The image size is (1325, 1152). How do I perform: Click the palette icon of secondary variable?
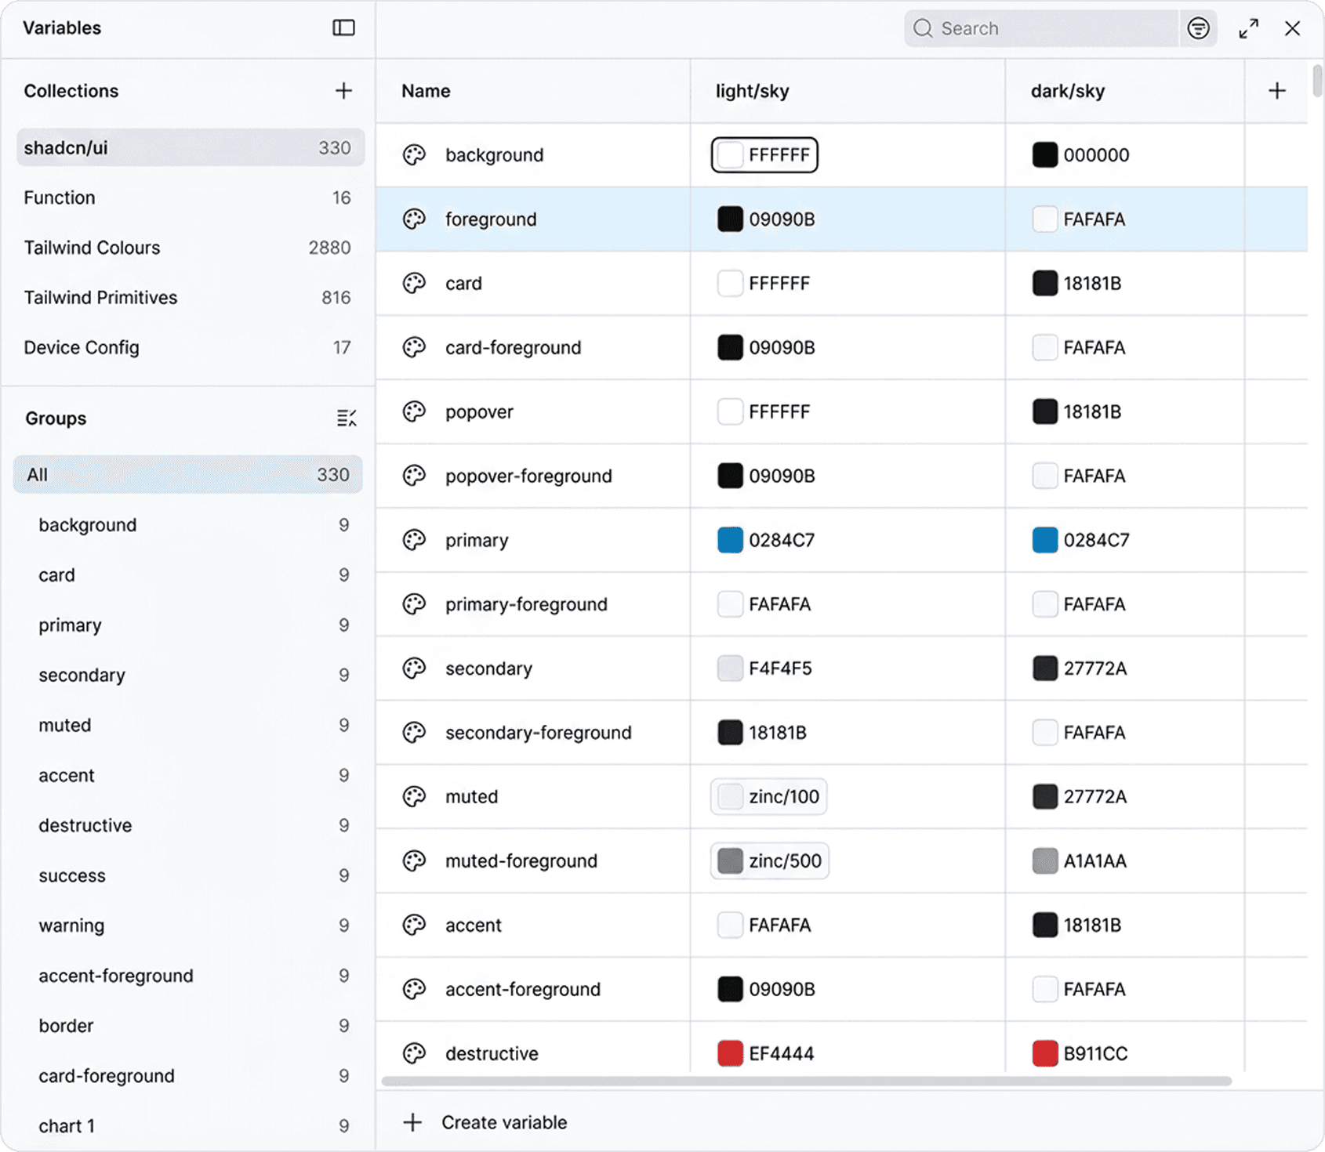click(414, 668)
